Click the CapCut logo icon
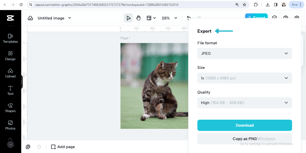The height and width of the screenshot is (153, 306). point(10,18)
